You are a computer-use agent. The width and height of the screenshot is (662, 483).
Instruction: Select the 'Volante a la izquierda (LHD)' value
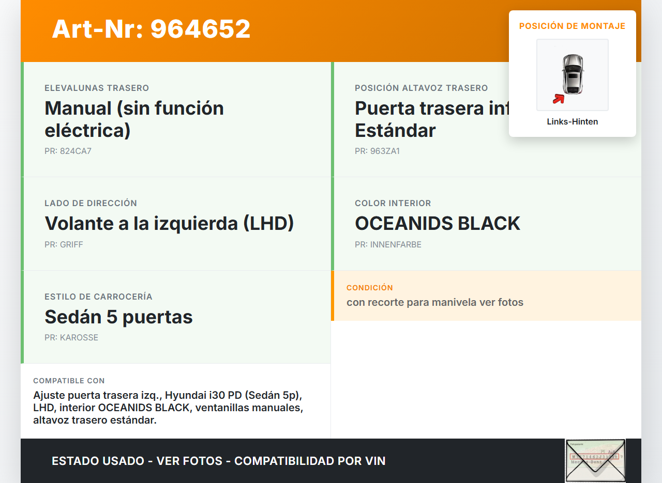click(169, 223)
